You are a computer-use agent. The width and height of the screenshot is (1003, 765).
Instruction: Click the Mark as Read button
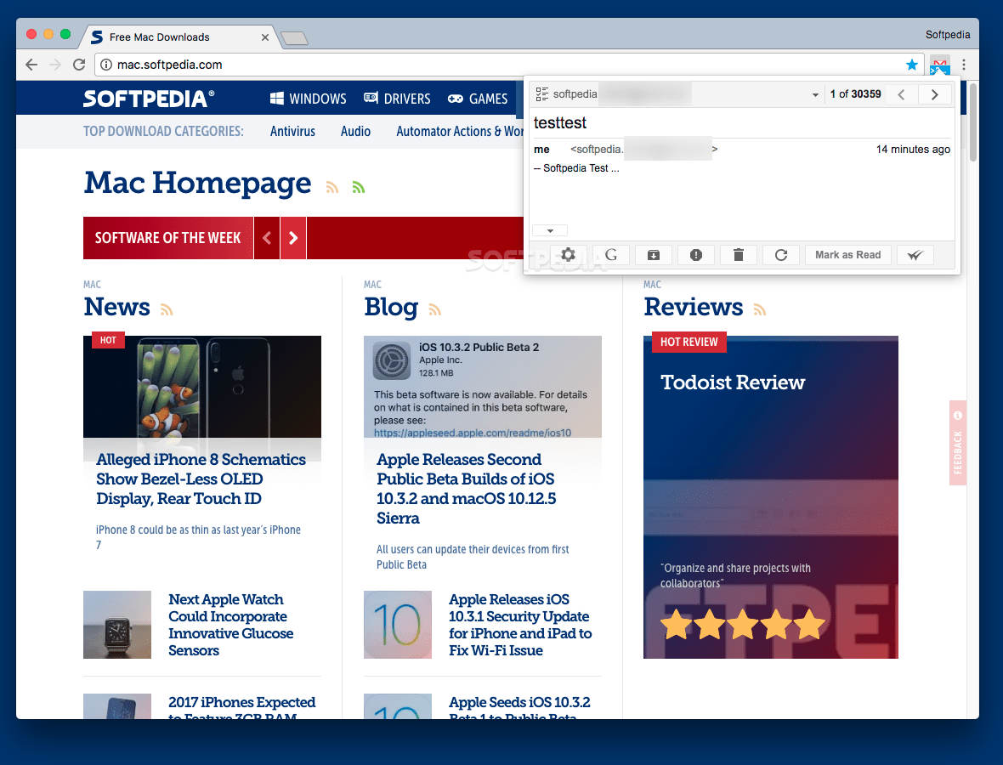tap(847, 254)
